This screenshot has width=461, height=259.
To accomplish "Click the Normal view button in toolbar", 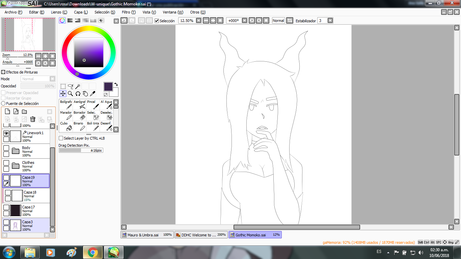I will tap(278, 21).
